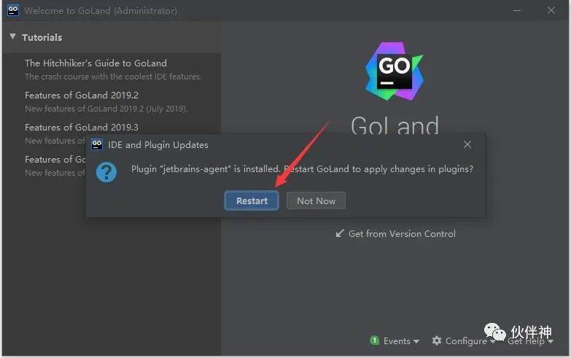Screen dimensions: 571x358
Task: Click the blue question mark icon
Action: tap(106, 172)
